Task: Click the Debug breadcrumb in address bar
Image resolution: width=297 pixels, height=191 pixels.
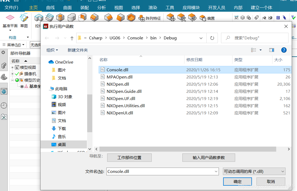Action: [170, 38]
